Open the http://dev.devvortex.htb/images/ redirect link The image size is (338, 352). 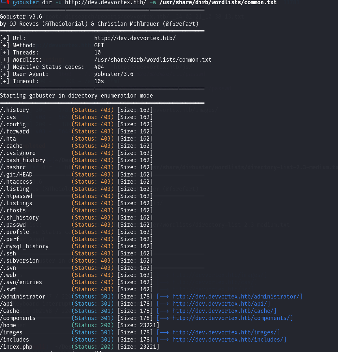pyautogui.click(x=258, y=332)
